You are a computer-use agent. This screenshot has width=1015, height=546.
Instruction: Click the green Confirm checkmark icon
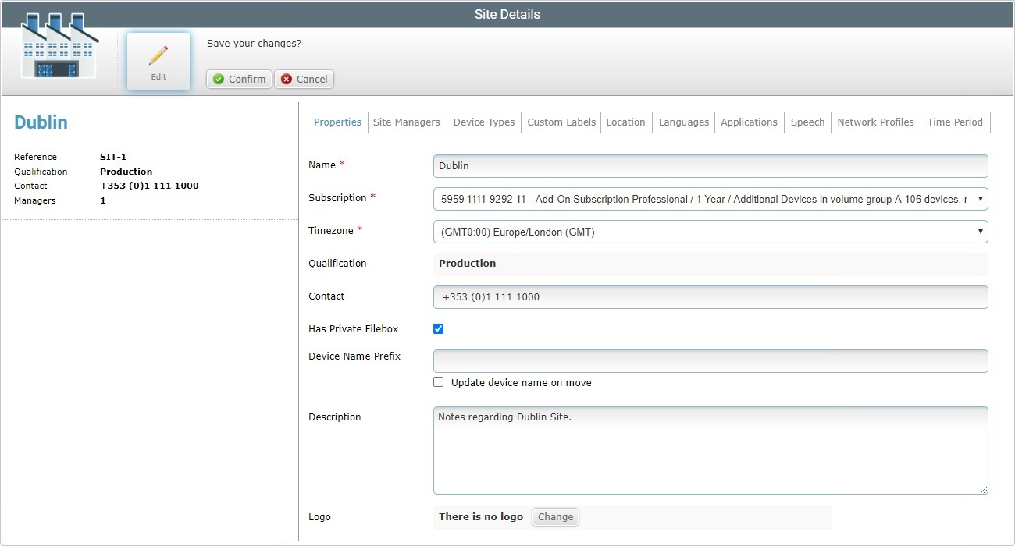point(219,79)
